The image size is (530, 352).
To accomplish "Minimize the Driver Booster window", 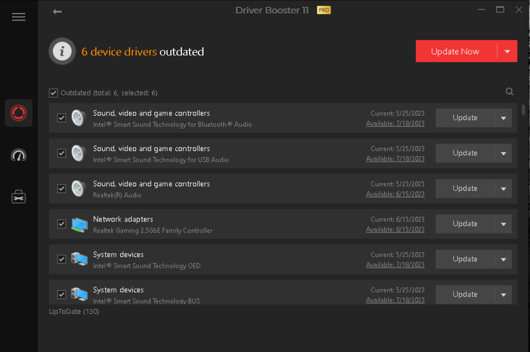I will (481, 10).
